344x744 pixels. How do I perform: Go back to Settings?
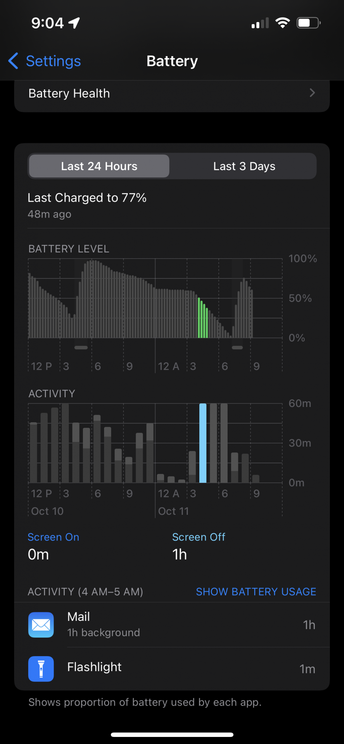point(53,61)
